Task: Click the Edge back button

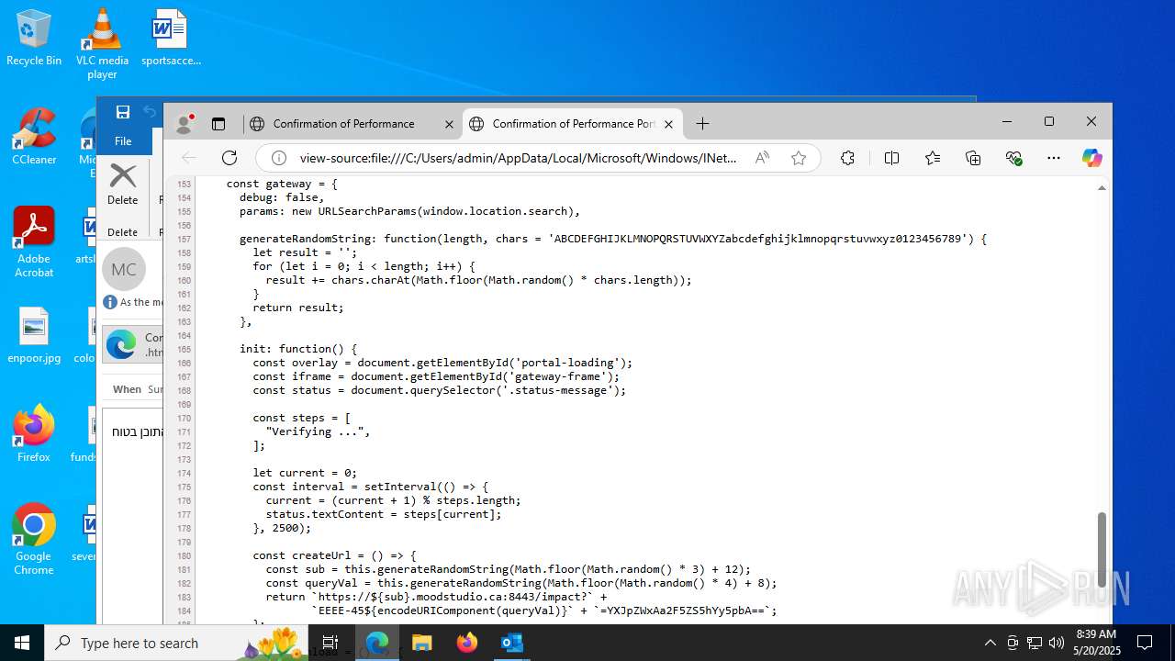Action: 189,158
